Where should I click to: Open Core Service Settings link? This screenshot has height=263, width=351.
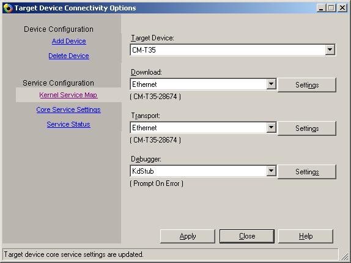pos(68,109)
